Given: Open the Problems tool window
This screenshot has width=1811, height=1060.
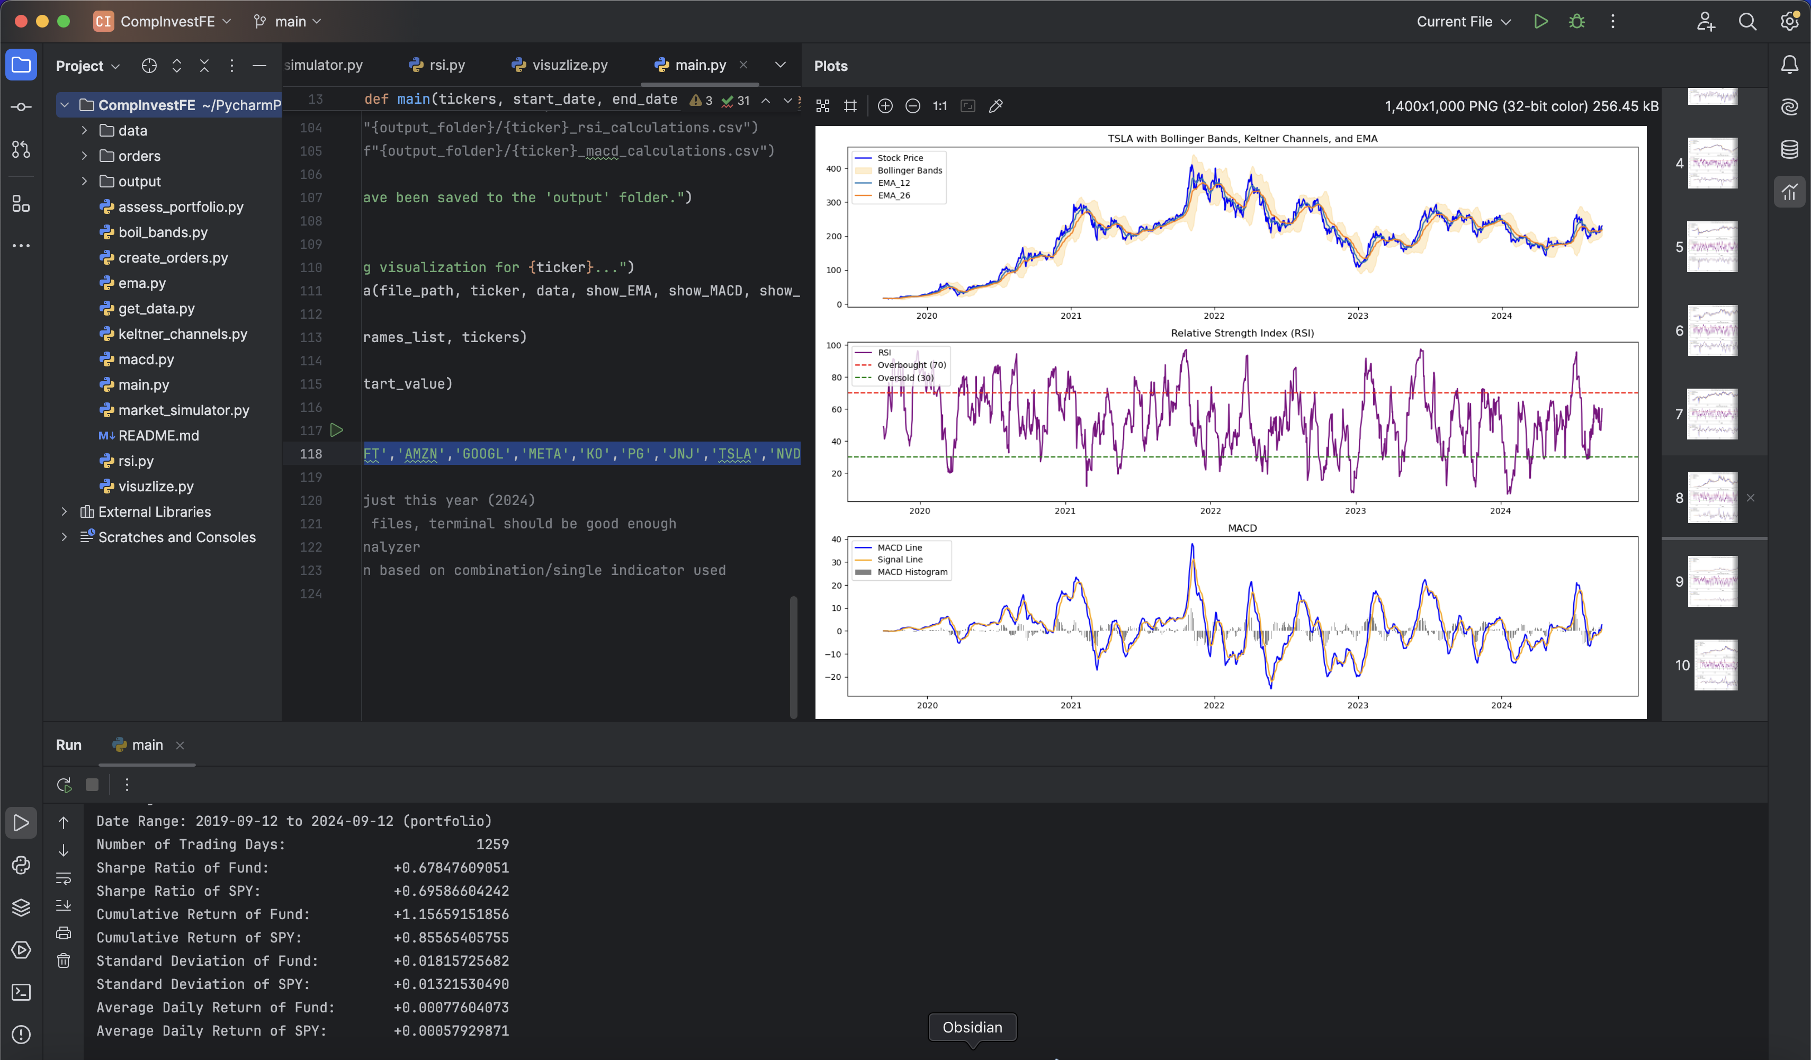Looking at the screenshot, I should point(21,1035).
